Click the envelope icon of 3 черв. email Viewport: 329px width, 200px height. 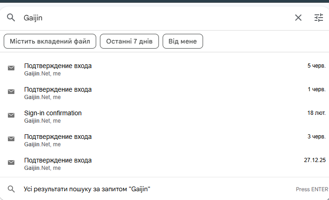coord(11,139)
